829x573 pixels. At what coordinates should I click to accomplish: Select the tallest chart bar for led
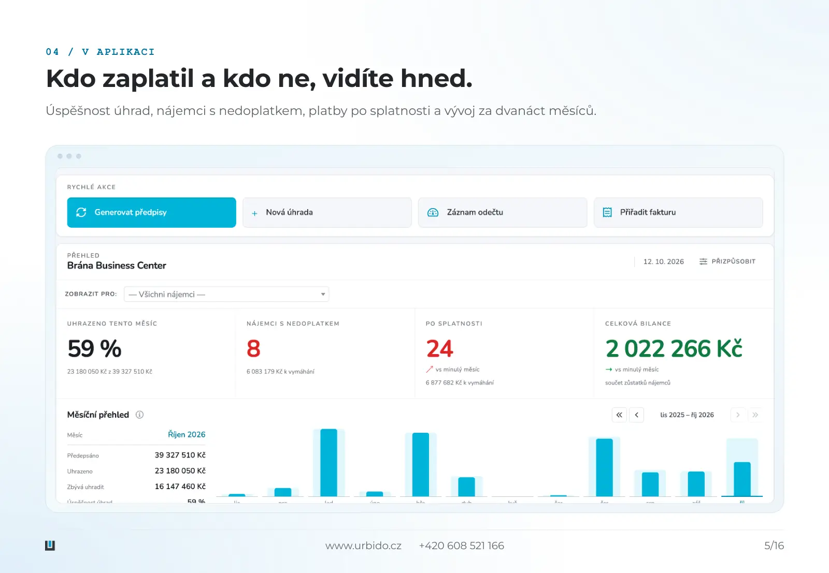click(328, 463)
